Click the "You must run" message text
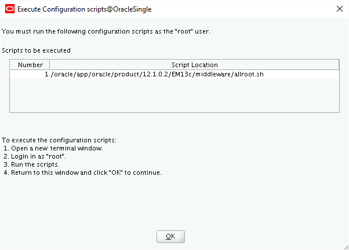The width and height of the screenshot is (349, 250). (106, 31)
